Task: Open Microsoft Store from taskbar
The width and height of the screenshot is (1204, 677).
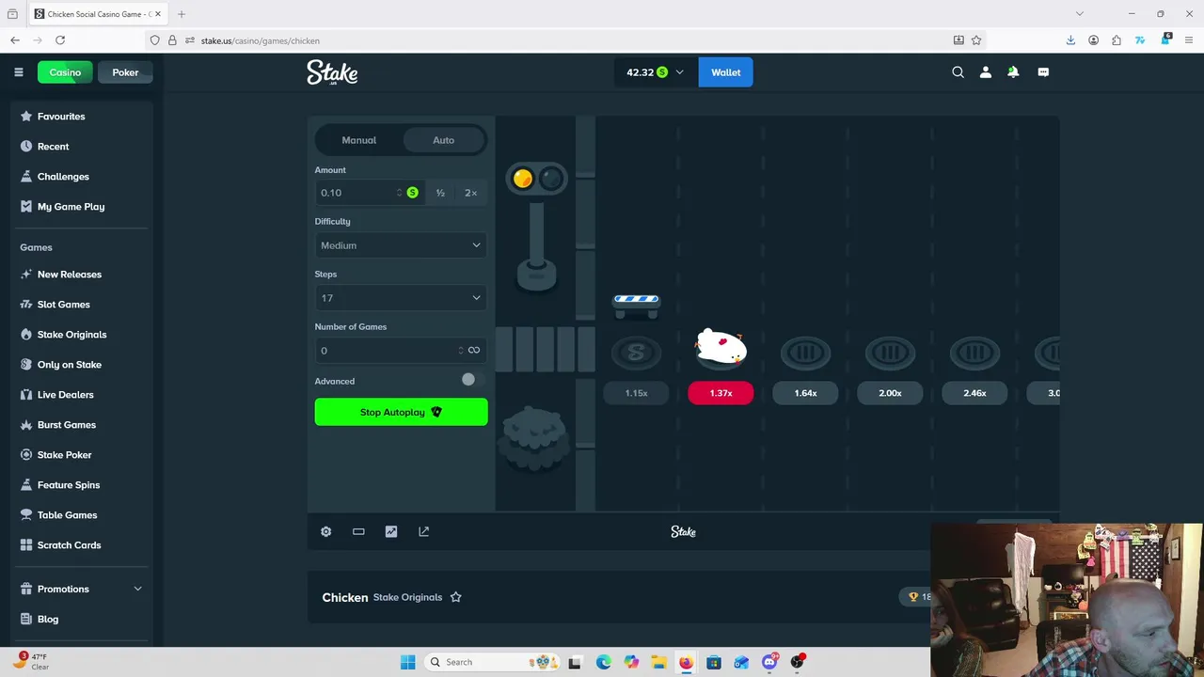Action: tap(714, 662)
